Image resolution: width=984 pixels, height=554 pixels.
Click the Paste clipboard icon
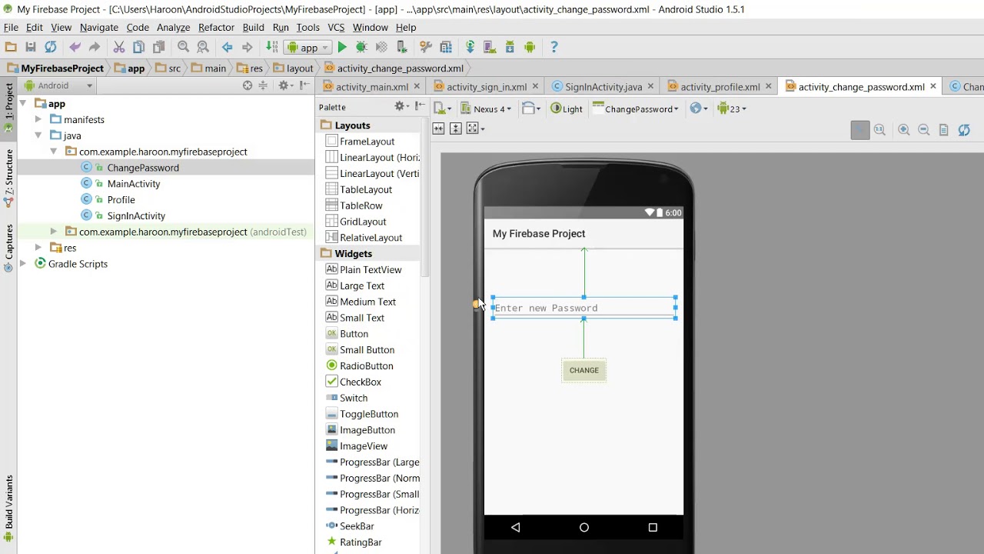159,47
